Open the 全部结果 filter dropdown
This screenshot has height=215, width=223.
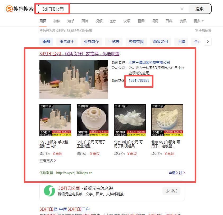pos(203,31)
